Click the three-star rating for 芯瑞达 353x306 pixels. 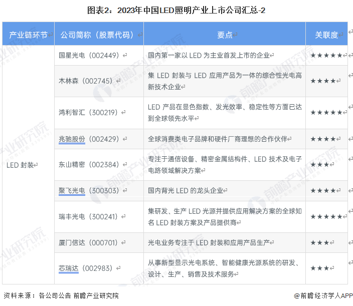tap(320, 268)
